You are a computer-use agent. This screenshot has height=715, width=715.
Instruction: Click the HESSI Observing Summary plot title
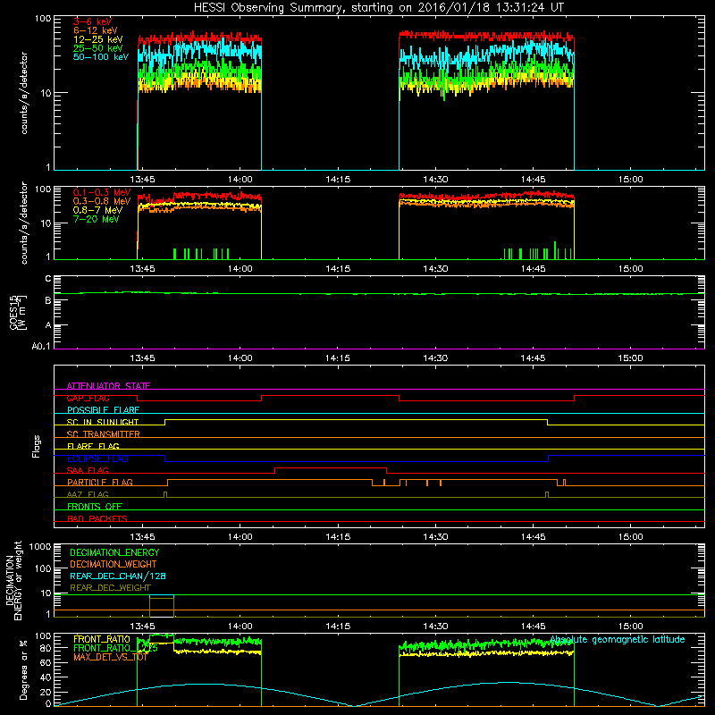(x=379, y=8)
